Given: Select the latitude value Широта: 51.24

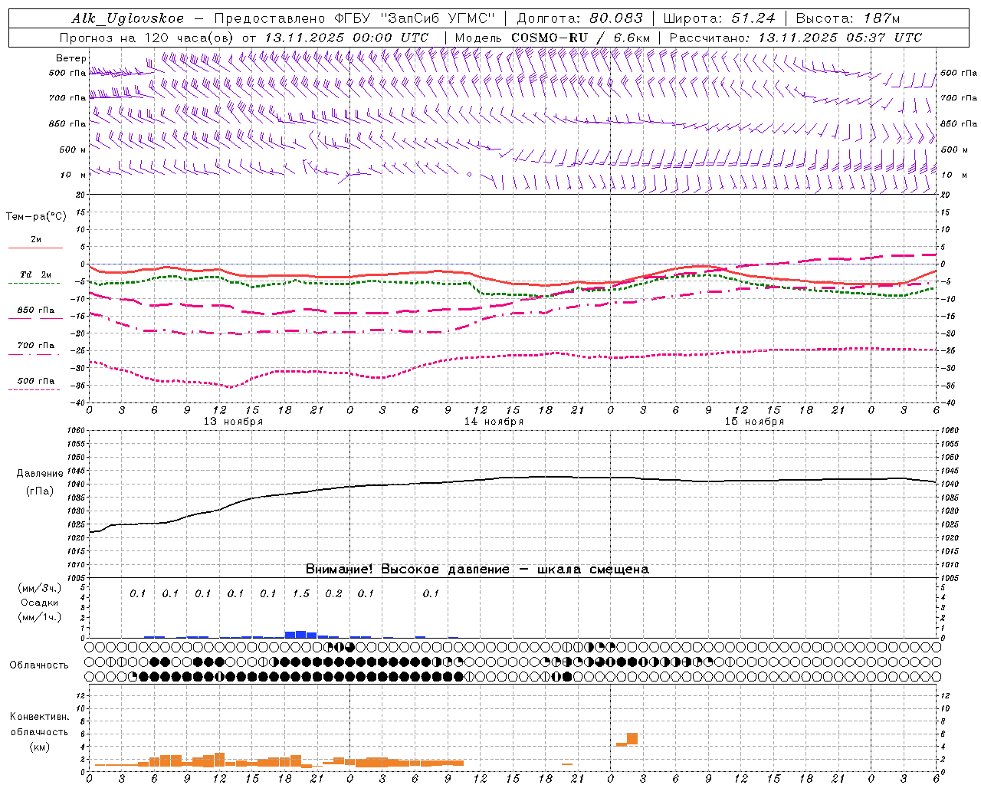Looking at the screenshot, I should [x=719, y=18].
